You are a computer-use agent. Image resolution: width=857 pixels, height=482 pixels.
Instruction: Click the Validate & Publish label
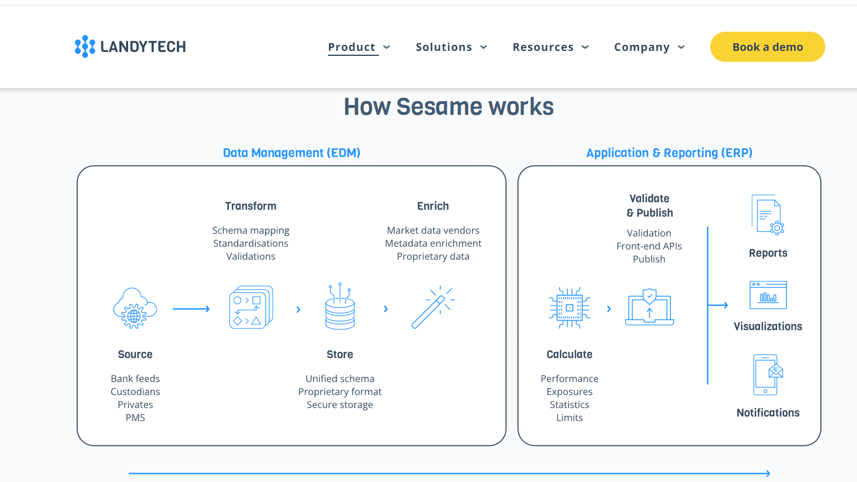point(649,206)
